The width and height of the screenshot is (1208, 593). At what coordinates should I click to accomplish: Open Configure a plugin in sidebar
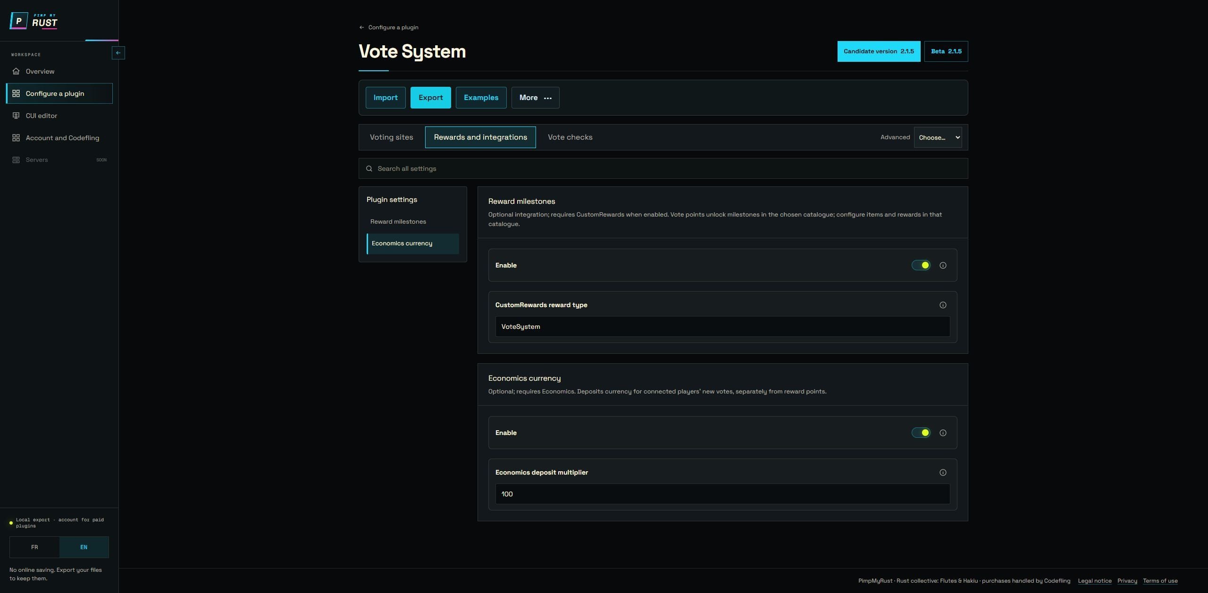click(x=59, y=93)
